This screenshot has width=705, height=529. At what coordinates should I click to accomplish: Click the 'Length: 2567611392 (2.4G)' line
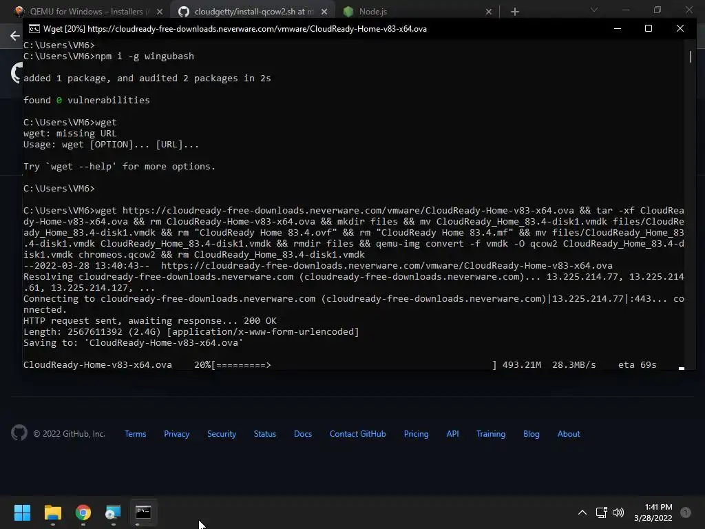(x=191, y=332)
